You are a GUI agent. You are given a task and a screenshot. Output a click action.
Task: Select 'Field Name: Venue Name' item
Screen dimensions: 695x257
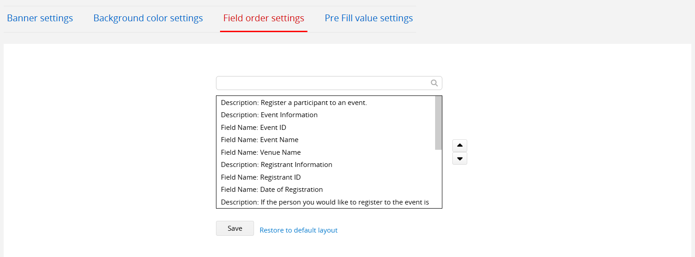point(326,152)
